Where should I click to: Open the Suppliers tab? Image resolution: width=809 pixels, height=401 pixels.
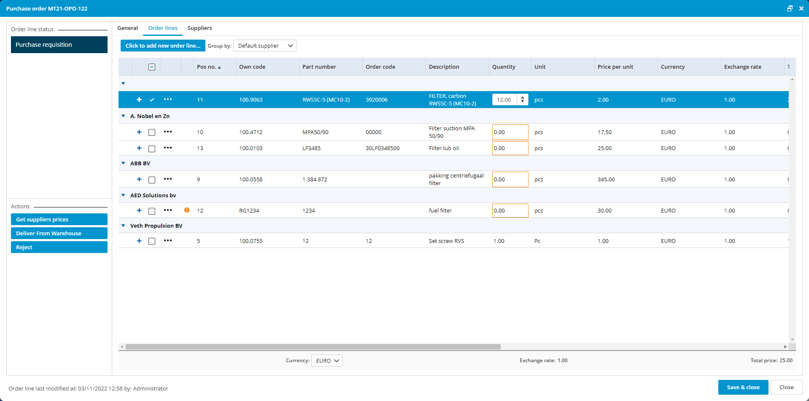tap(200, 28)
